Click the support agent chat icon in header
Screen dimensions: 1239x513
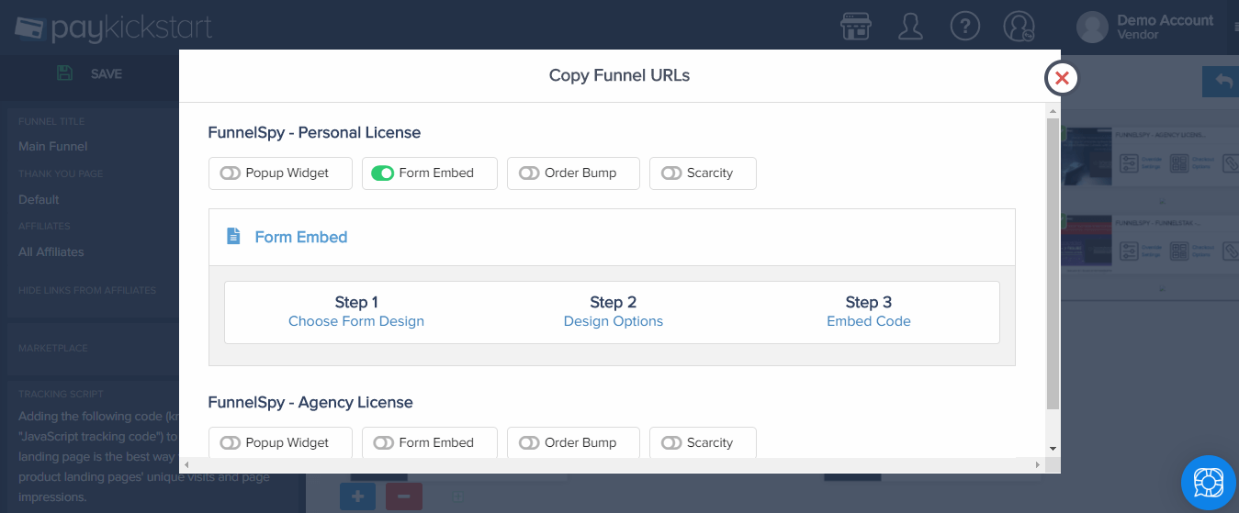coord(1019,26)
